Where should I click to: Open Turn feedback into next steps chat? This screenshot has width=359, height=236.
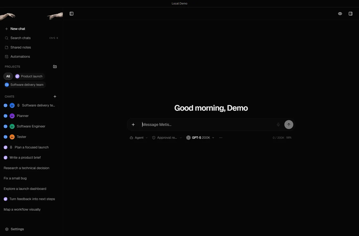pos(31,199)
